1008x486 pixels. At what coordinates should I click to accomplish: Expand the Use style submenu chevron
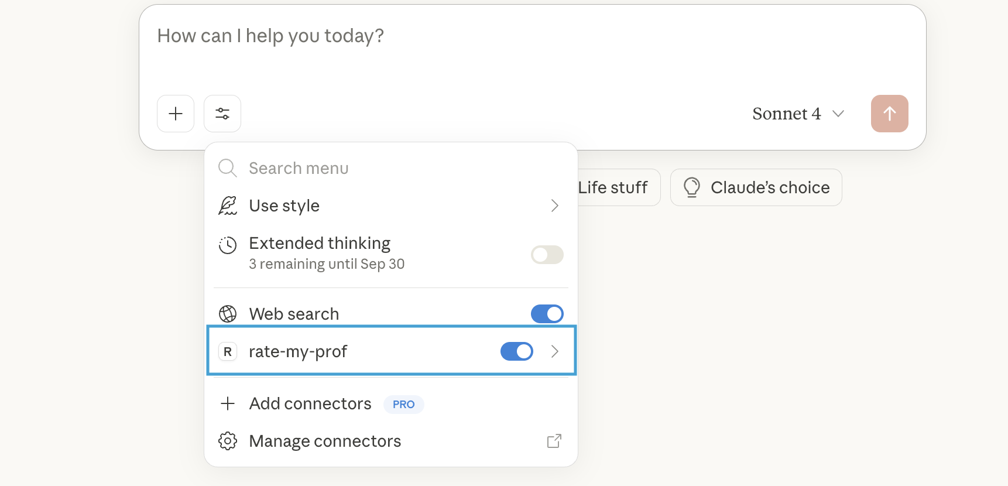(555, 206)
